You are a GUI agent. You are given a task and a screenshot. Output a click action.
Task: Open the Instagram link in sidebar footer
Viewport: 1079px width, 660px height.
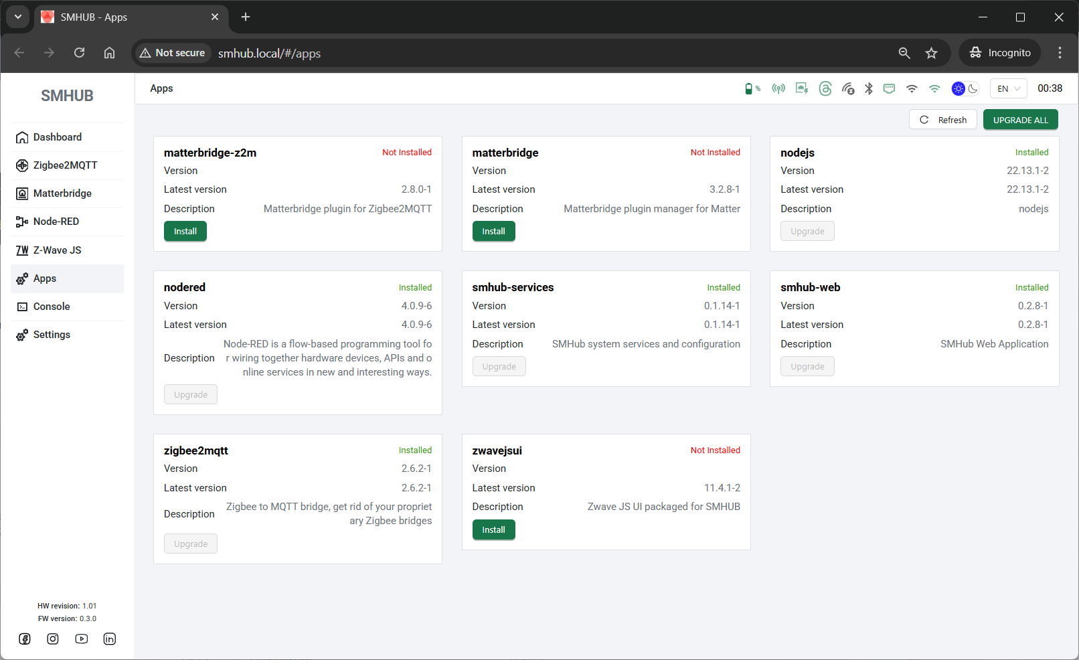53,639
